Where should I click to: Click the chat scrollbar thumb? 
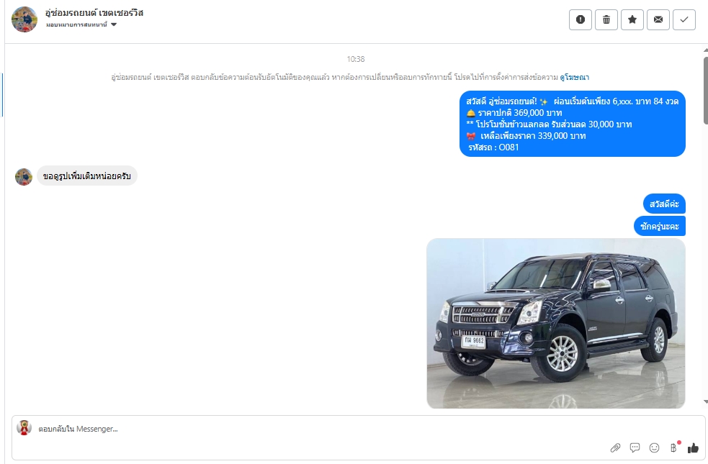pos(705,90)
